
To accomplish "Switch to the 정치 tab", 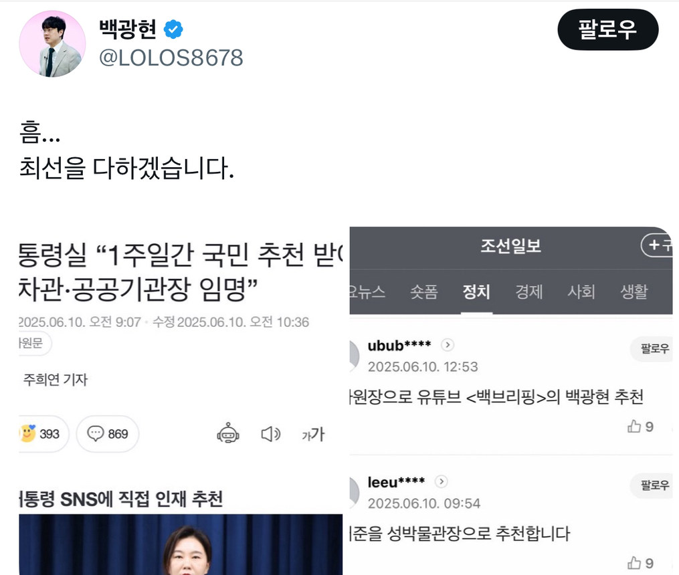I will point(476,292).
